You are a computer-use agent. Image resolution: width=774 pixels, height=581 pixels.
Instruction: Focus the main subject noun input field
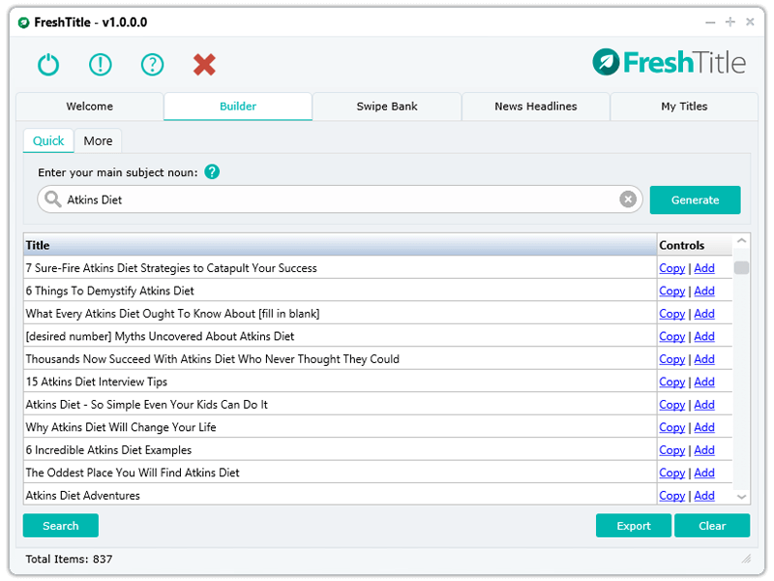click(x=341, y=199)
